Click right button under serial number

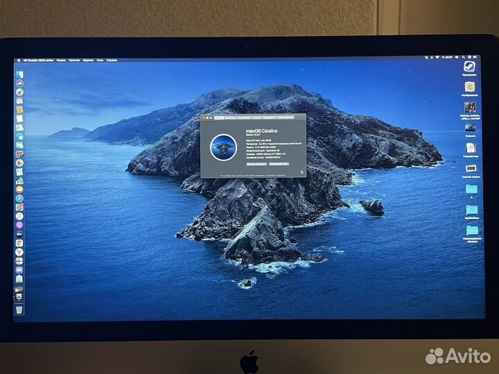279,164
